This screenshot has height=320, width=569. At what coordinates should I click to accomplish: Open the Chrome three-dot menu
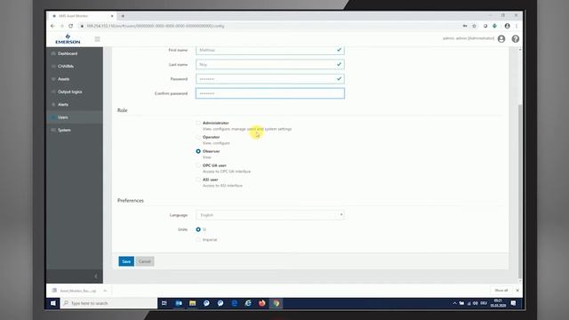coord(517,26)
